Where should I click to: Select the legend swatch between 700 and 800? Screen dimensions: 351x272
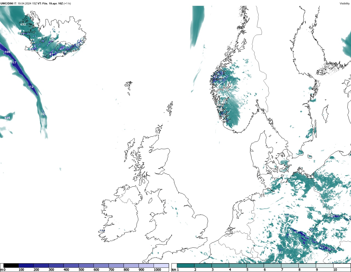(x=116, y=265)
